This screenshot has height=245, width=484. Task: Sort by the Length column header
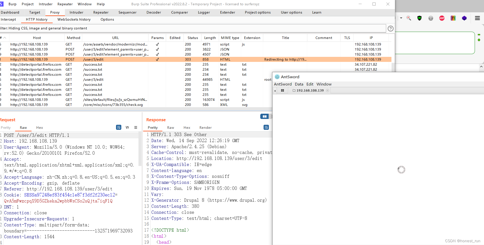(210, 38)
